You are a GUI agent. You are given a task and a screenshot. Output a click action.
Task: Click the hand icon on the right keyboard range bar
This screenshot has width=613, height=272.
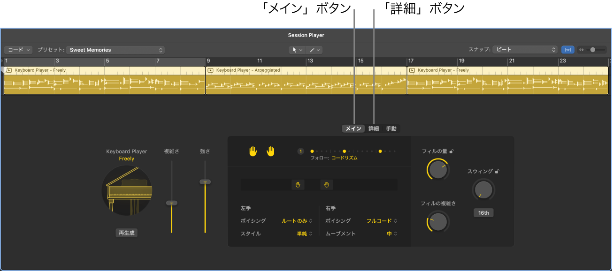[326, 184]
